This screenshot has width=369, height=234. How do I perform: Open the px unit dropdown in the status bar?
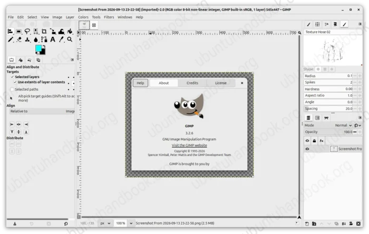click(105, 223)
